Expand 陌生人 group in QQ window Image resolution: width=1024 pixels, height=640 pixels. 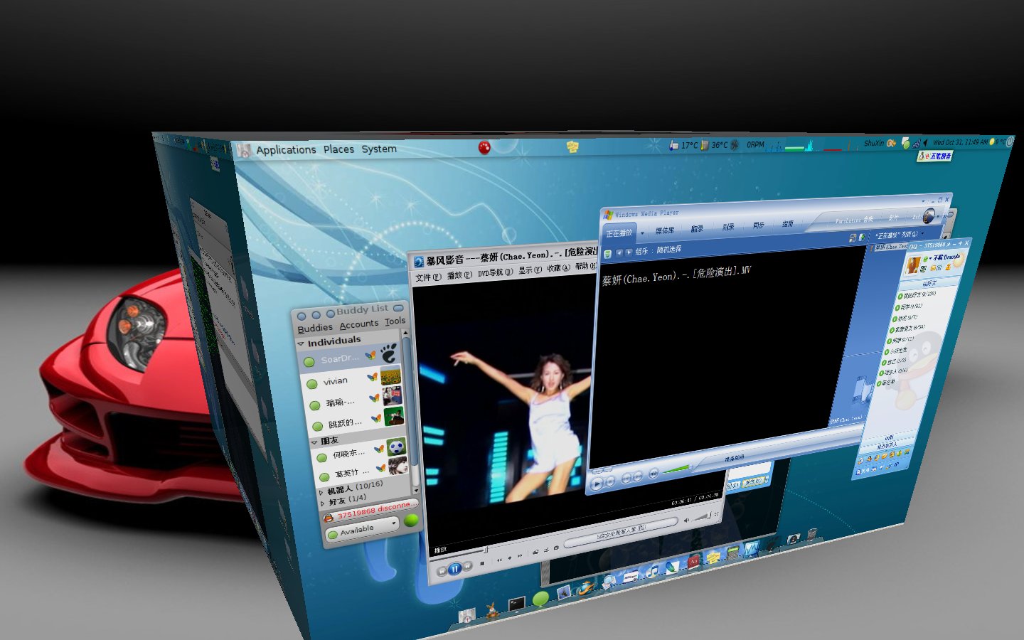[895, 372]
